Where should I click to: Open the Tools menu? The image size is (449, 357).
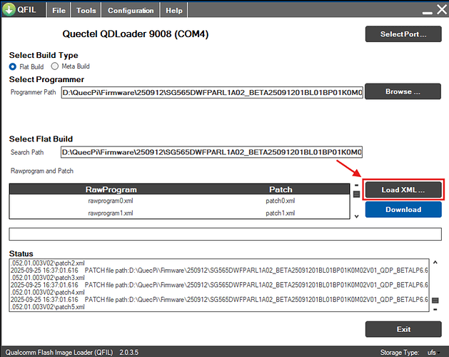click(x=86, y=10)
